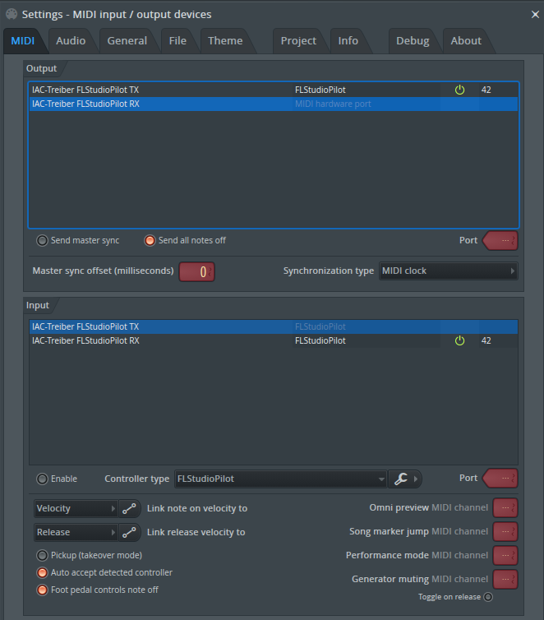This screenshot has height=620, width=544.
Task: Open the About tab
Action: (466, 41)
